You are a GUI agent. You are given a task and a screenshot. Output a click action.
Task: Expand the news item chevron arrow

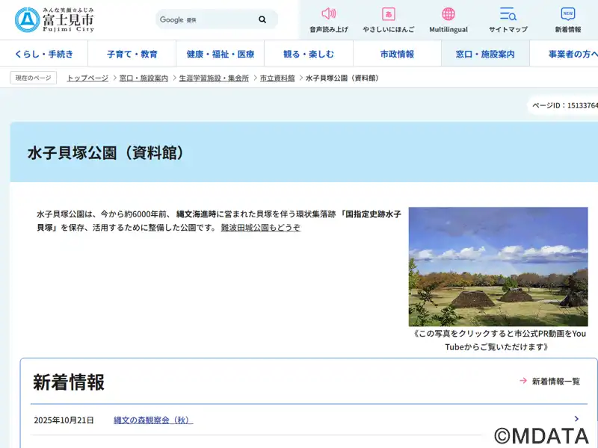(576, 420)
